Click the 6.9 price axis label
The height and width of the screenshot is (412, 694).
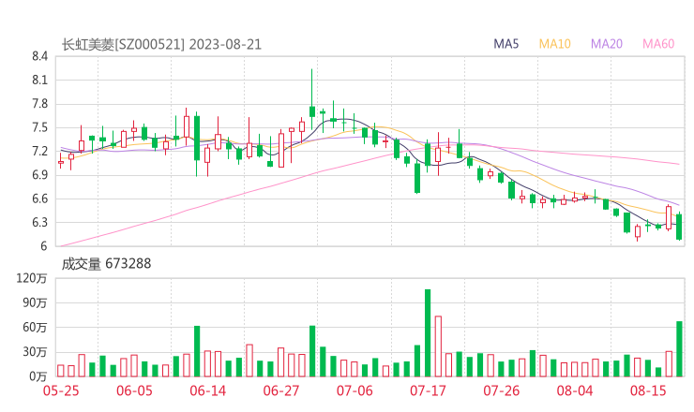[x=39, y=175]
